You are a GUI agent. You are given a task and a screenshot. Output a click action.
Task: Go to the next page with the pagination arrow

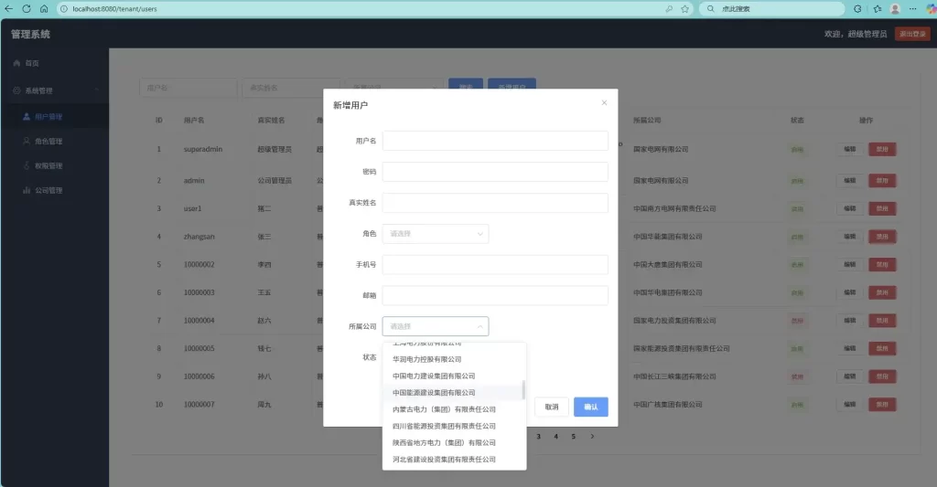coord(592,436)
